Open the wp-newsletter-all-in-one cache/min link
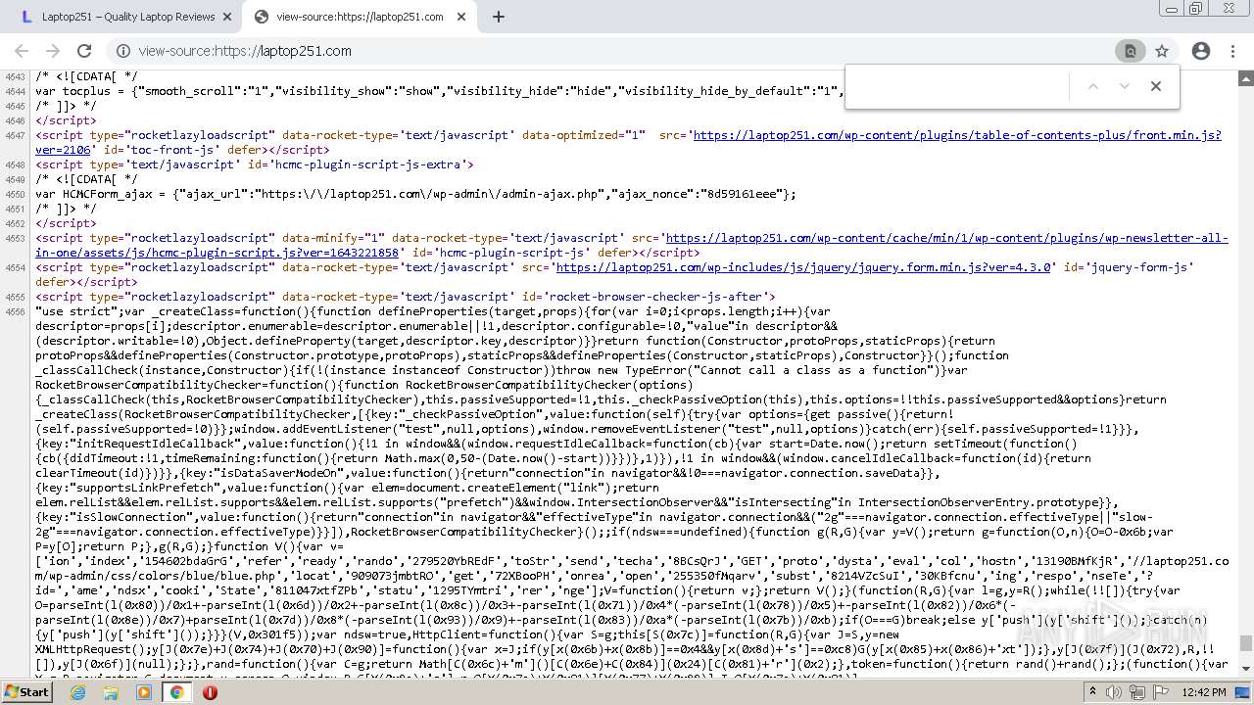 click(x=946, y=238)
